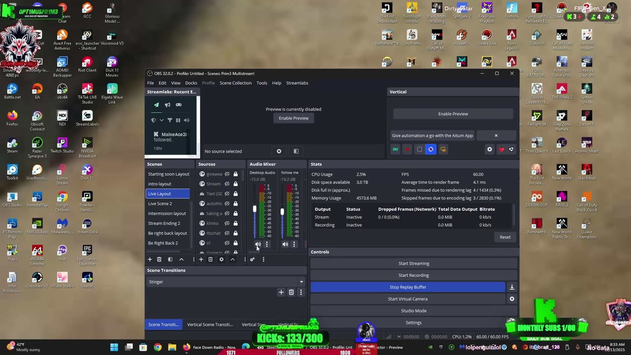Open the Tools menu
The image size is (631, 355).
tap(262, 83)
